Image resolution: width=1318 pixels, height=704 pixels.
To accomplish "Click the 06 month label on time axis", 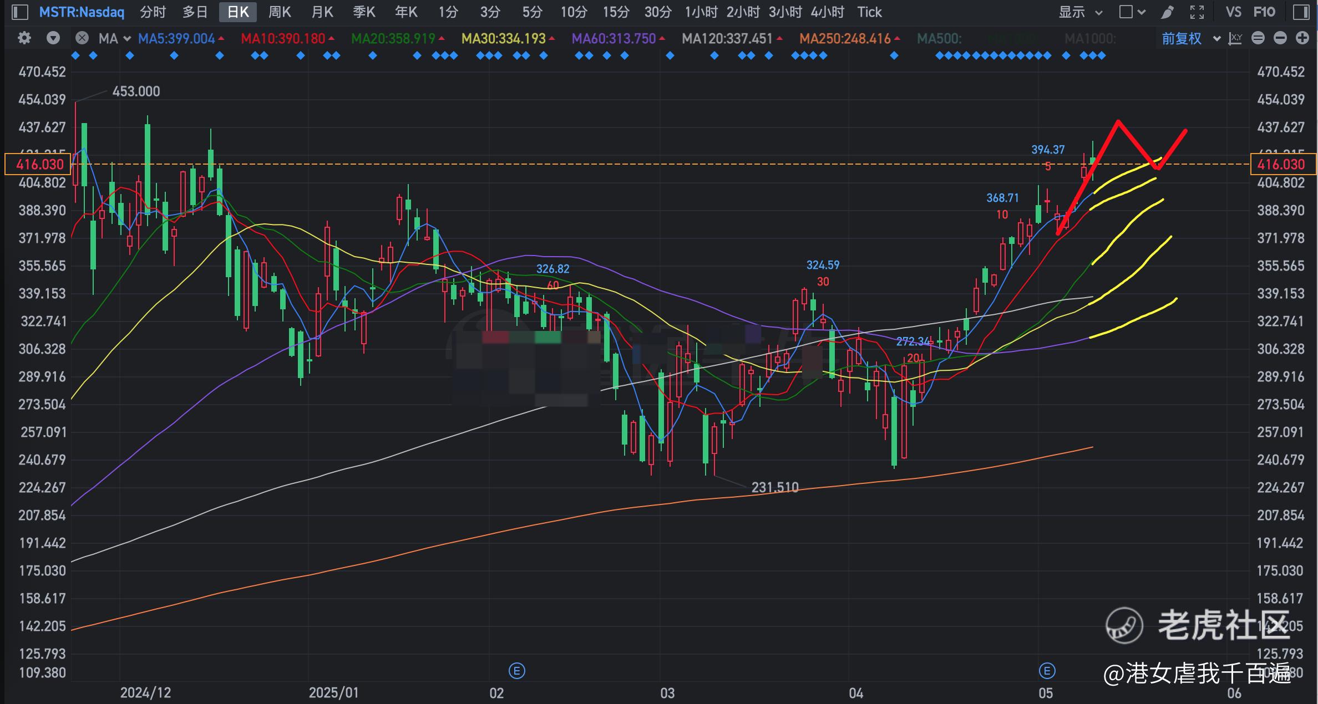I will [1234, 693].
